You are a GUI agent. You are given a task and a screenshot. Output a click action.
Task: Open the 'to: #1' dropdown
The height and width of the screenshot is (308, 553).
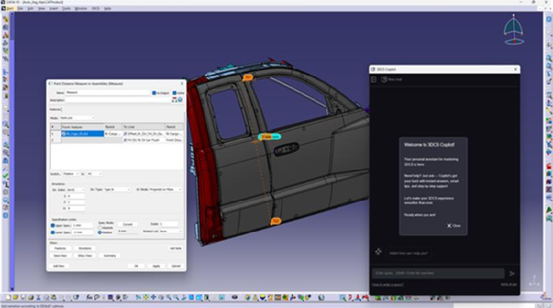[x=95, y=174]
